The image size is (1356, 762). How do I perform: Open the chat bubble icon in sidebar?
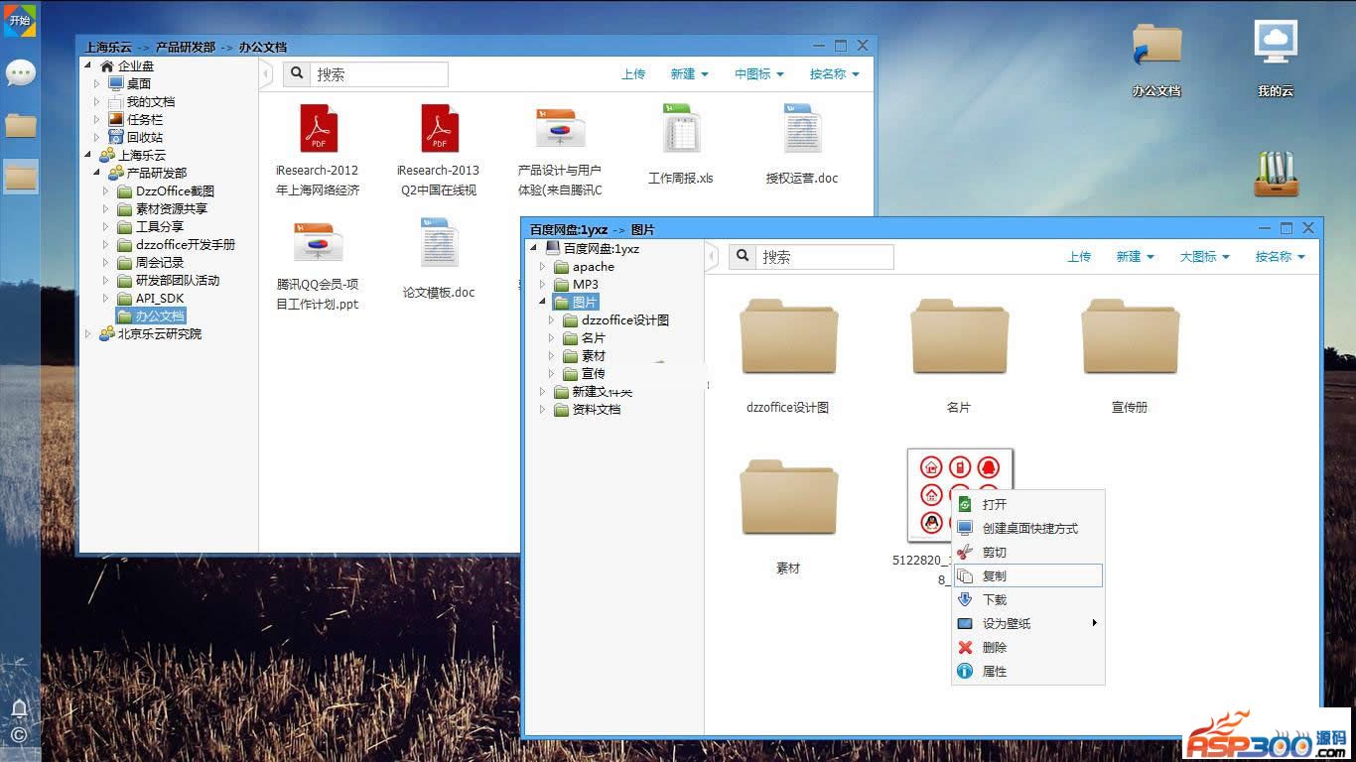coord(21,72)
